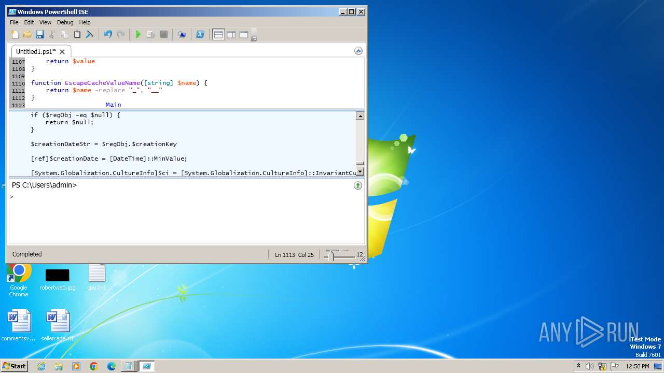
Task: Save the current script
Action: pos(39,35)
